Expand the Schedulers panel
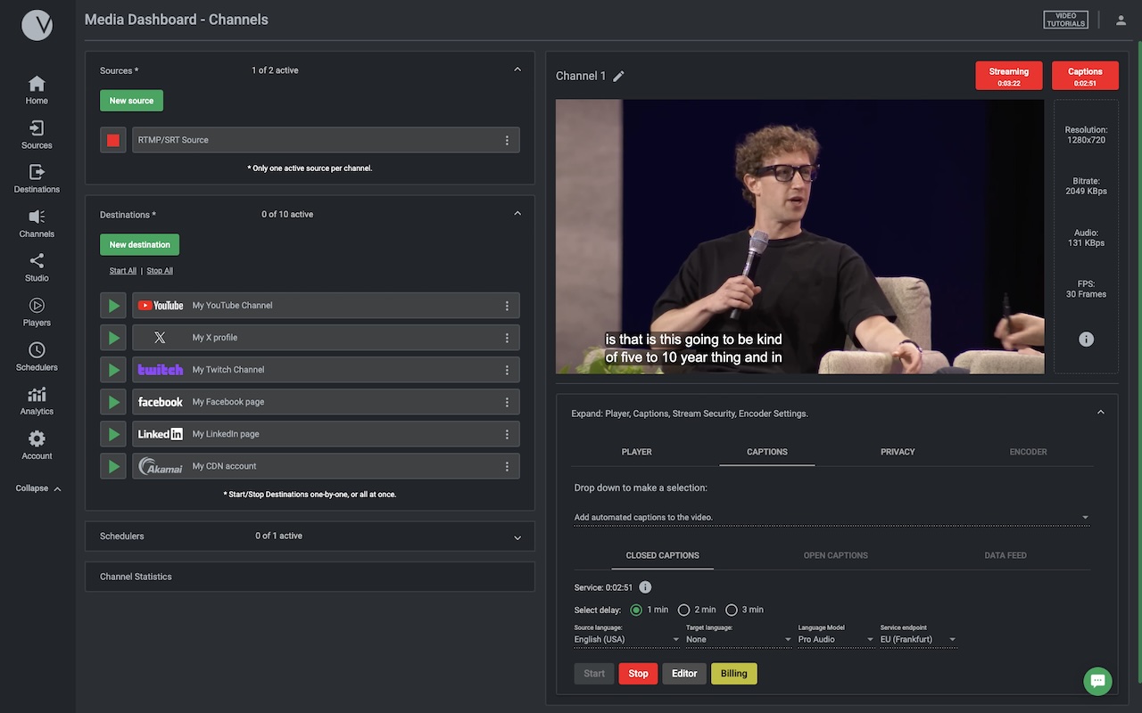This screenshot has height=713, width=1142. [x=517, y=537]
